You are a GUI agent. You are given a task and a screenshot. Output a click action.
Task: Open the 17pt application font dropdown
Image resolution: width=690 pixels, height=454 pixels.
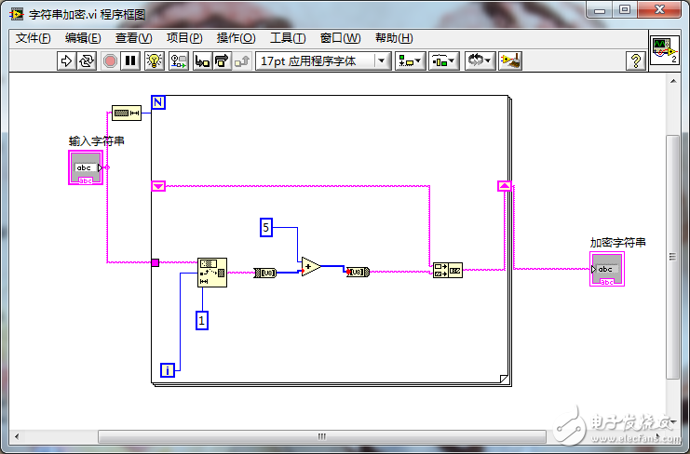pos(322,60)
